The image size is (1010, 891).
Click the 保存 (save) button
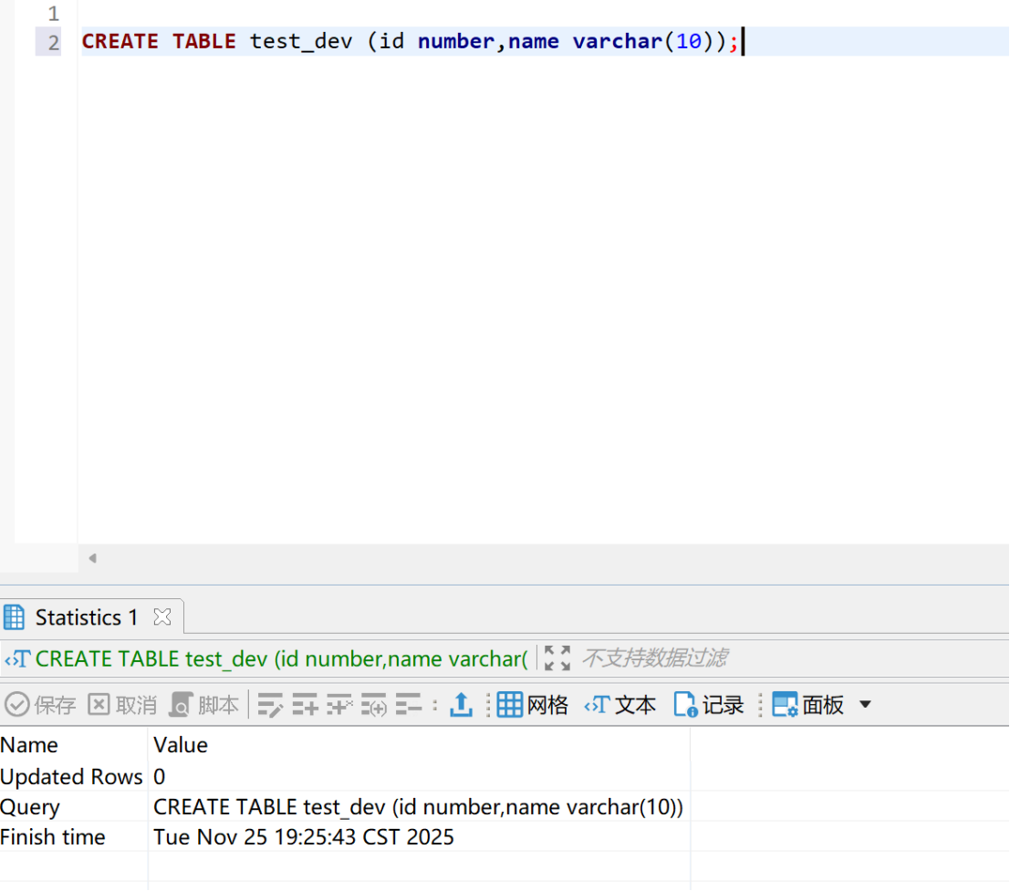41,705
